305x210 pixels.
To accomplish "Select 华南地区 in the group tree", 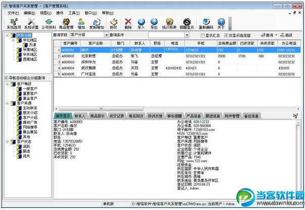I will pos(30,50).
